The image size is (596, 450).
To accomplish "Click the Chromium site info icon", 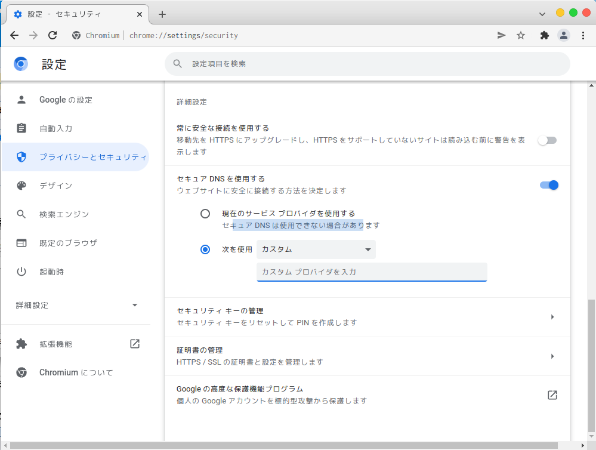I will 76,35.
